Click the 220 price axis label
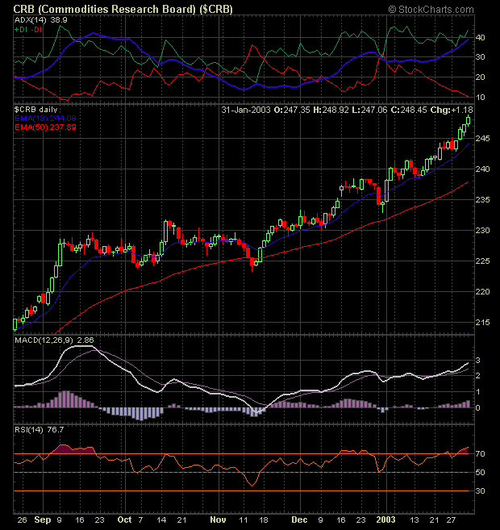 (482, 292)
